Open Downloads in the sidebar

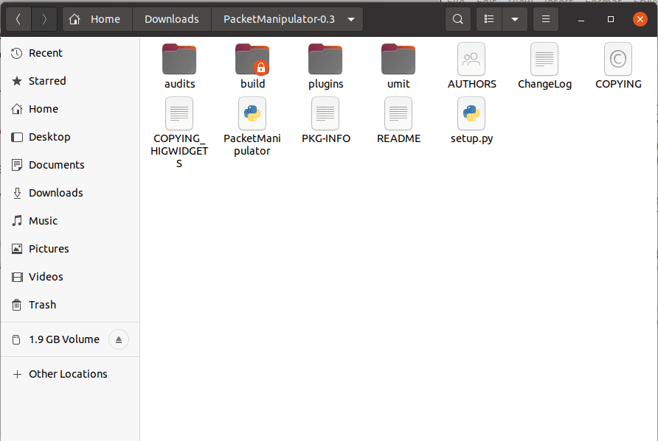point(70,193)
